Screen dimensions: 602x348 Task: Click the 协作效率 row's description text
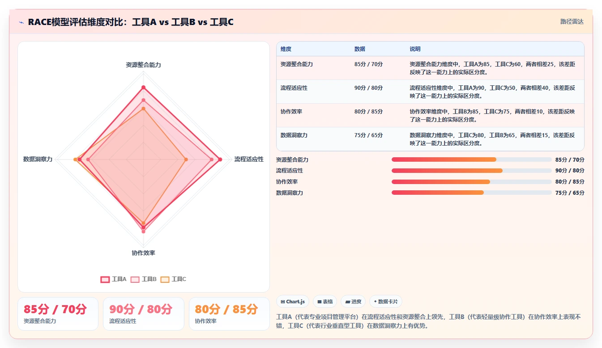[x=492, y=115]
